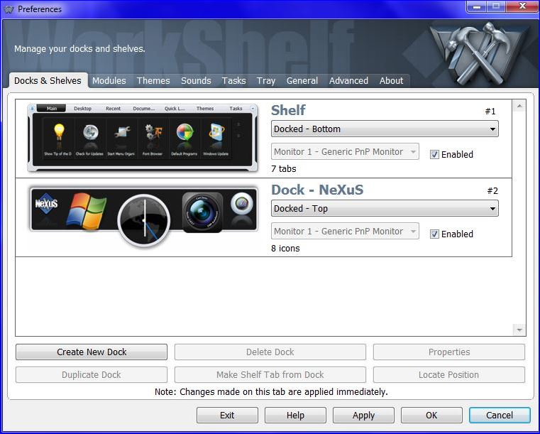Screen dimensions: 540x434
Task: Click the light bulb icon in Shelf preview
Action: click(x=59, y=133)
